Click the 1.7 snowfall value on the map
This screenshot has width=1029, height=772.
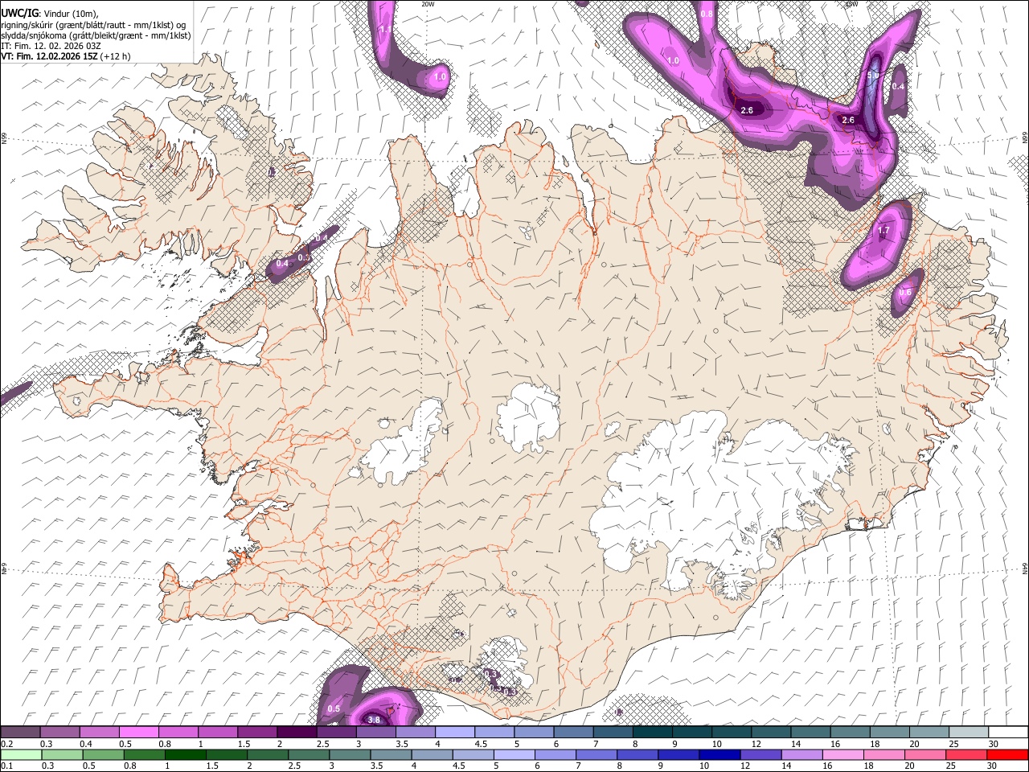tap(883, 231)
